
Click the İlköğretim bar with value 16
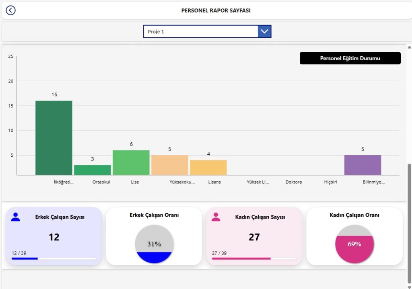pos(54,138)
